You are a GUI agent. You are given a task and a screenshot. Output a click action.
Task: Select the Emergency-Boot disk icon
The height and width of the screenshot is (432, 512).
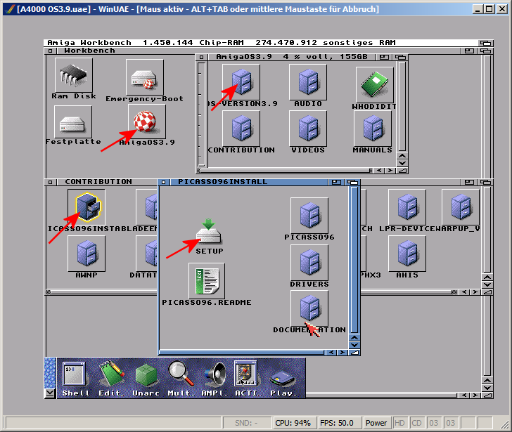tap(145, 77)
